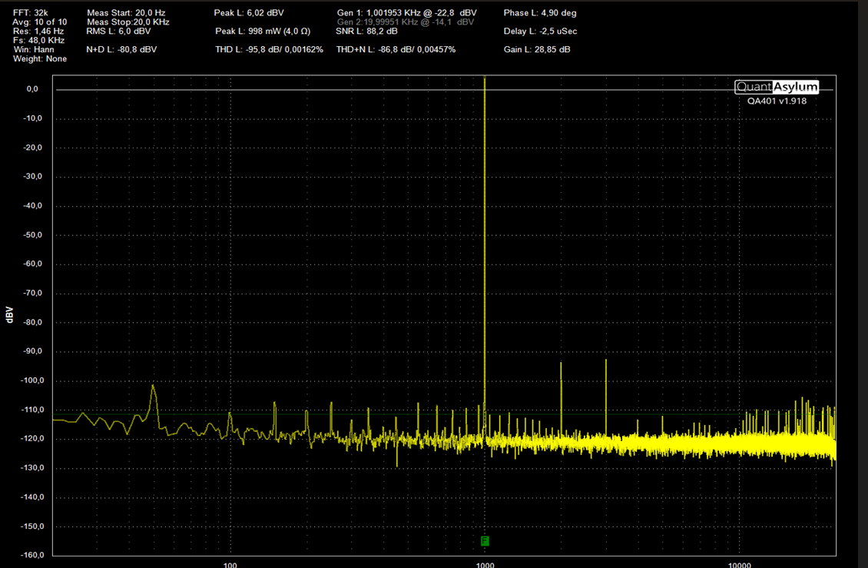Image resolution: width=868 pixels, height=568 pixels.
Task: Click the 1 kHz fundamental peak top
Action: coord(485,78)
